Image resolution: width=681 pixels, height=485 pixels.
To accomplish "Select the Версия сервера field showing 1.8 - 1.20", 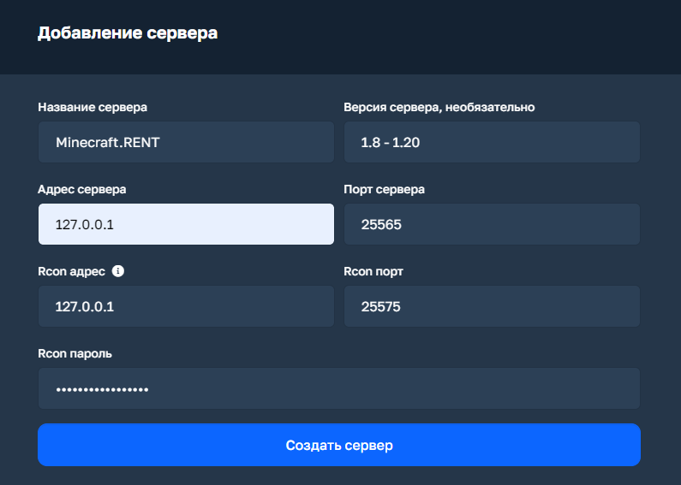I will [x=492, y=142].
